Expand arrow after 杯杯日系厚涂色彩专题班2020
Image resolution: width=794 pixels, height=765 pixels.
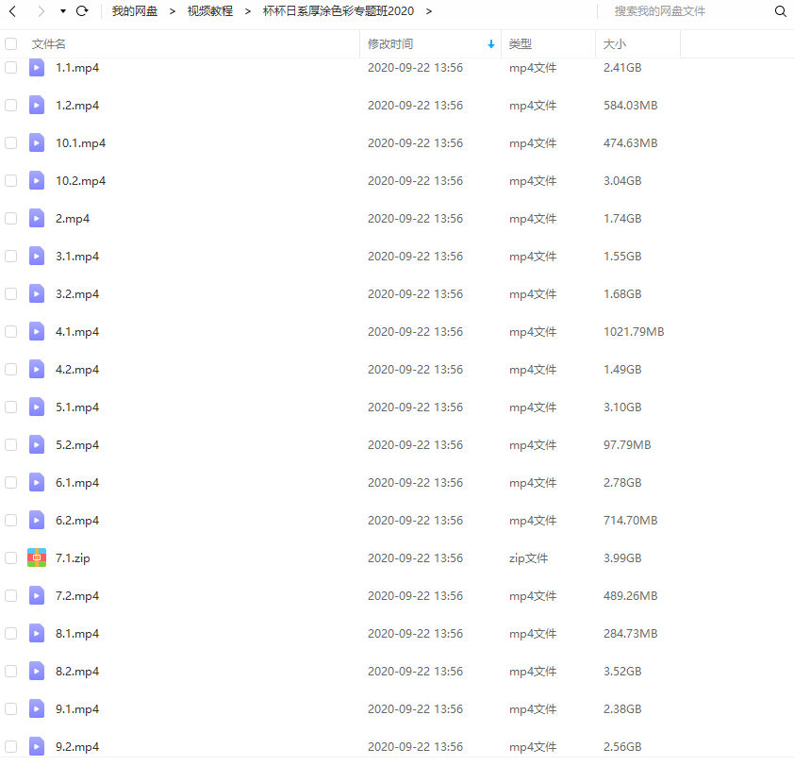pos(429,11)
